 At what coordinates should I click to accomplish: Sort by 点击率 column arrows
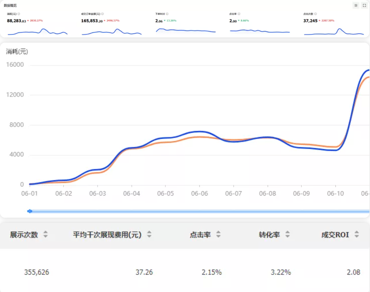coord(218,234)
